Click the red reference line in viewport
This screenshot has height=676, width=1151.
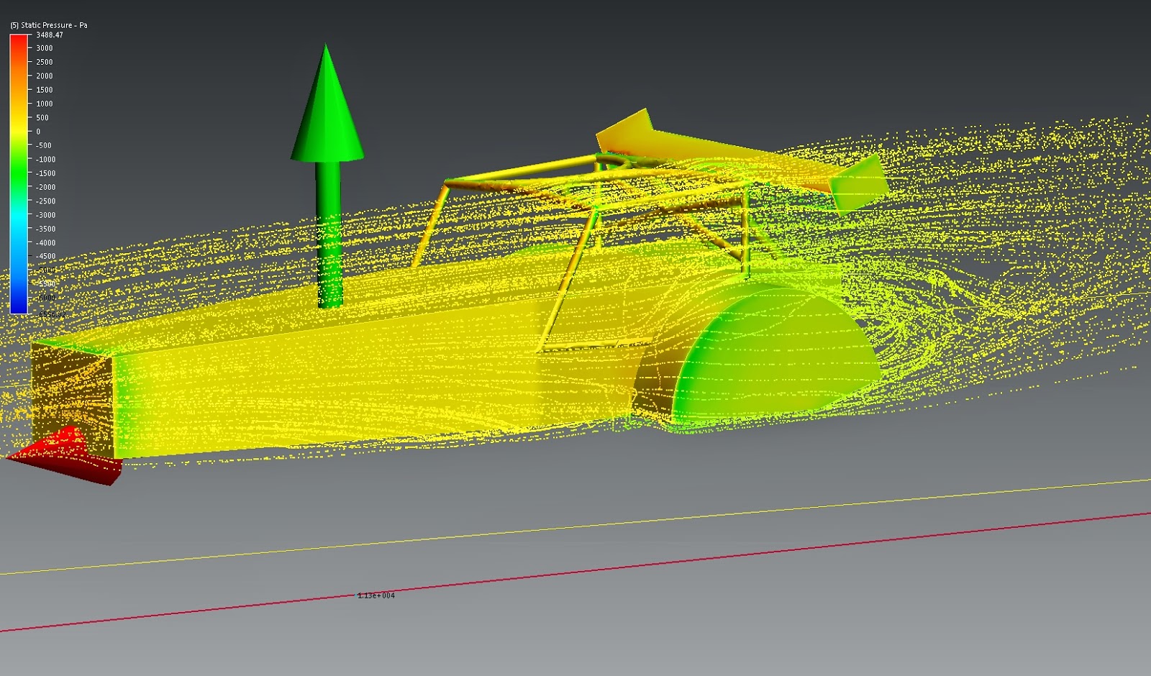click(x=575, y=573)
